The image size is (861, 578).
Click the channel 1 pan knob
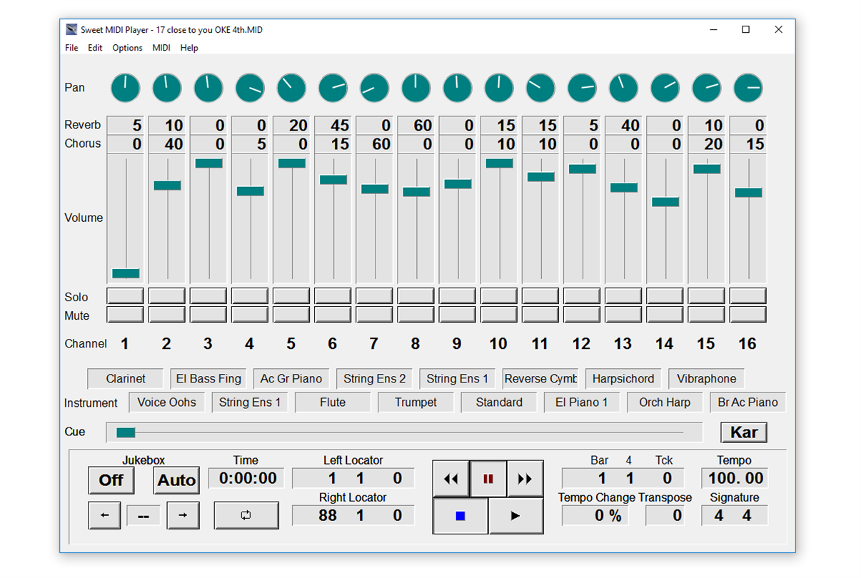pos(126,88)
